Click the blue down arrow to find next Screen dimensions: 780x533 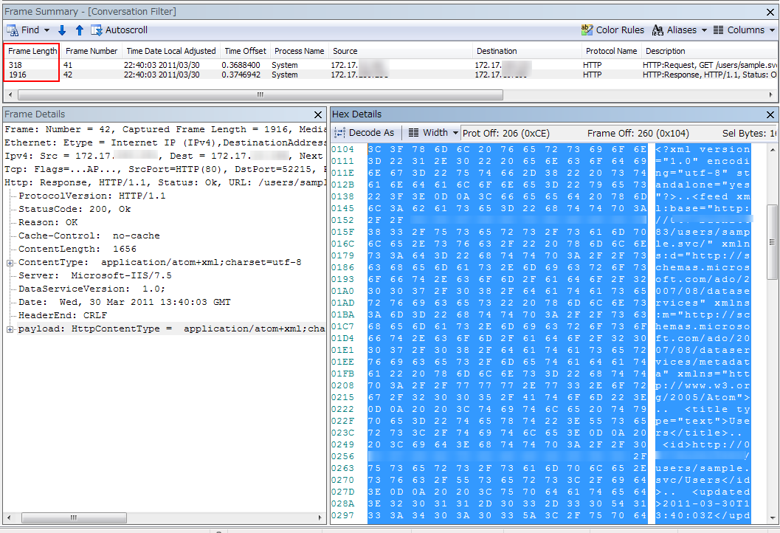62,30
